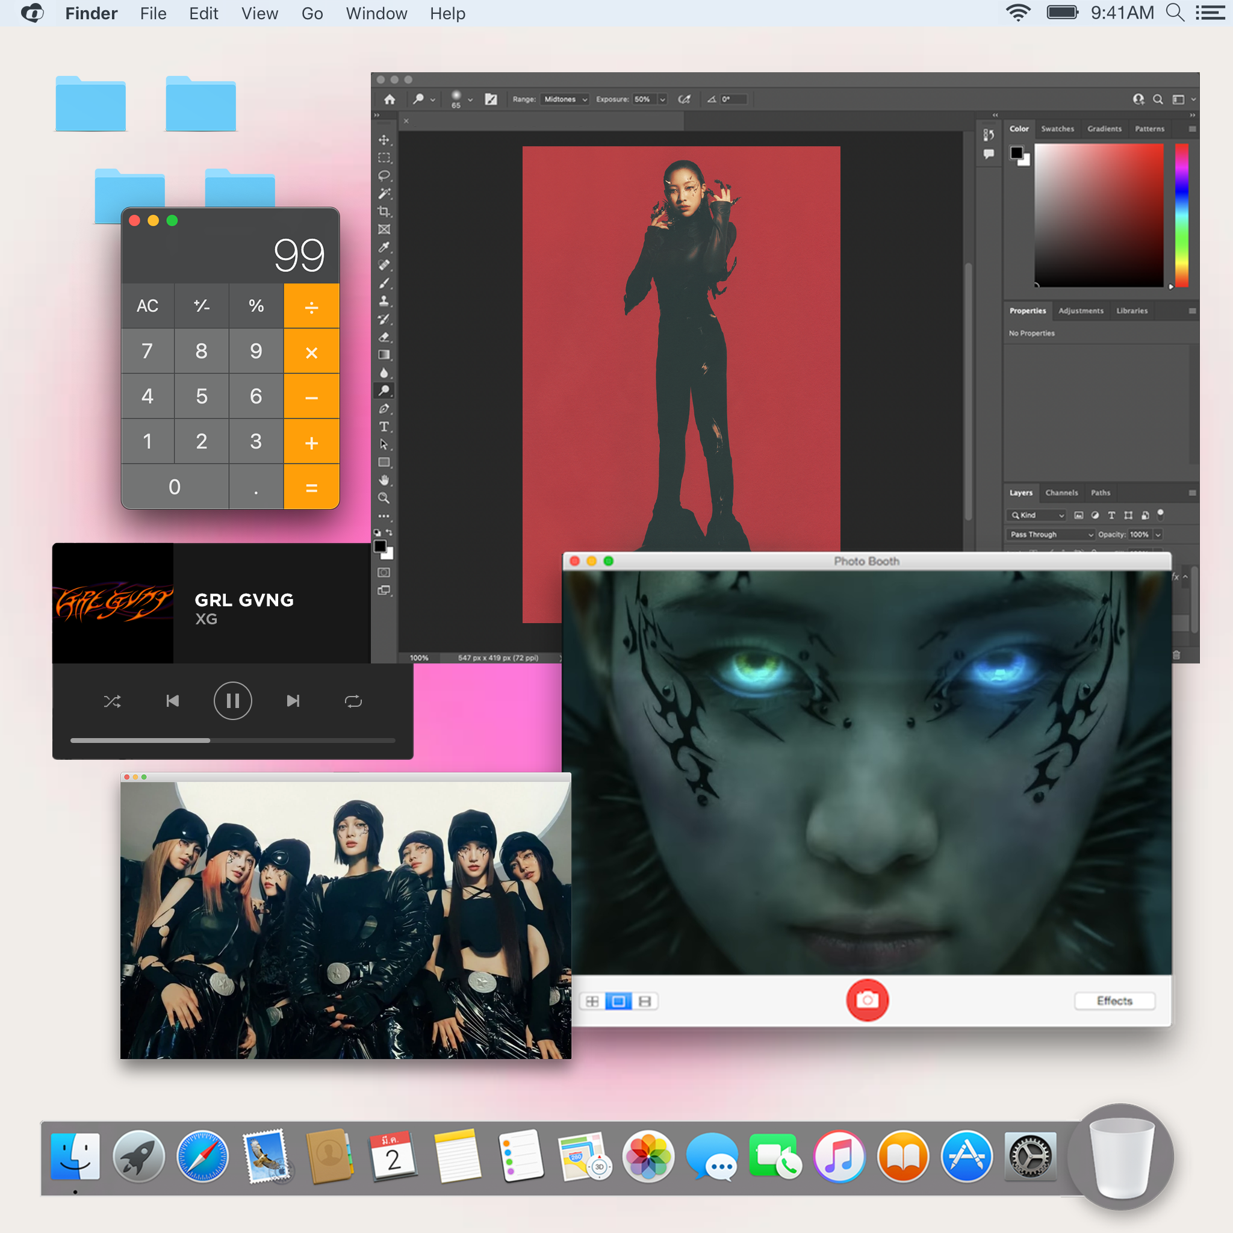Pick the Eyedropper tool

tap(384, 247)
